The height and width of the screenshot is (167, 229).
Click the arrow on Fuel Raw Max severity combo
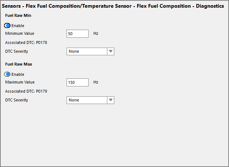(x=111, y=100)
